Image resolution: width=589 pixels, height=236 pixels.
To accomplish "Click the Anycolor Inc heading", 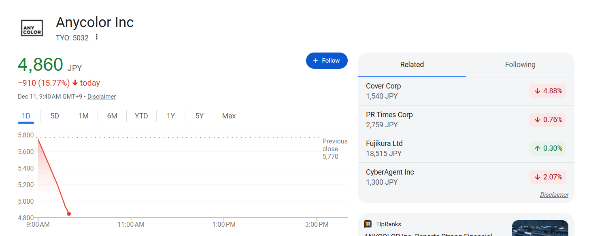I will [x=95, y=22].
